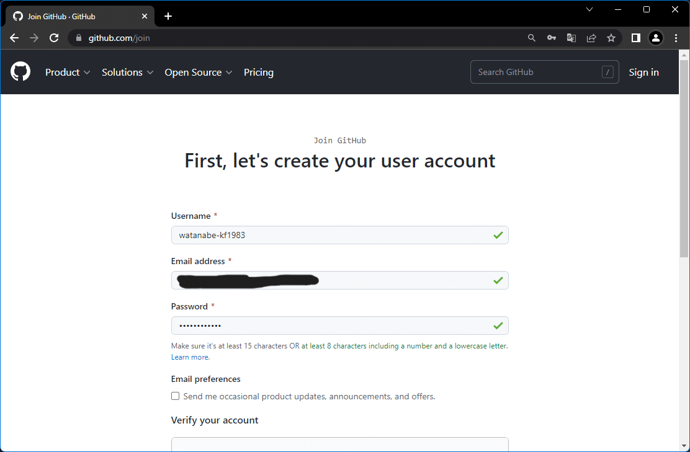This screenshot has height=452, width=690.
Task: Open the Chrome profile avatar
Action: (x=656, y=38)
